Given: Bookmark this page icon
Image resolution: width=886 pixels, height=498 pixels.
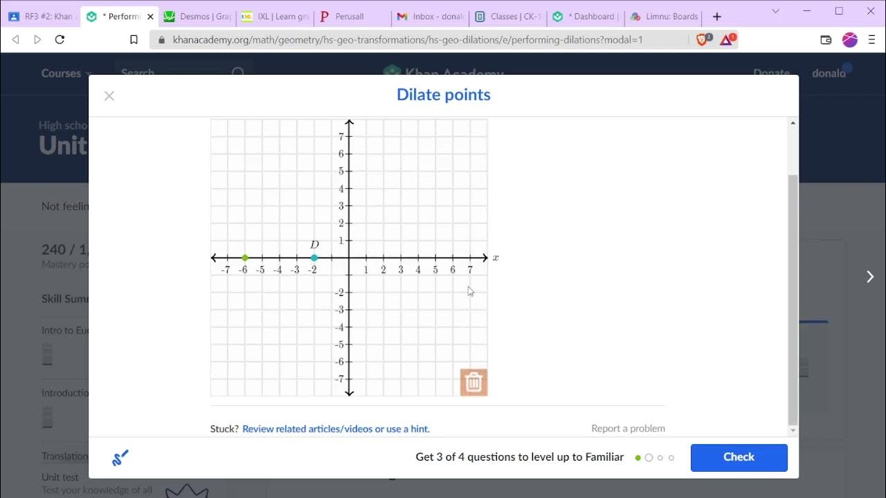Looking at the screenshot, I should coord(134,39).
